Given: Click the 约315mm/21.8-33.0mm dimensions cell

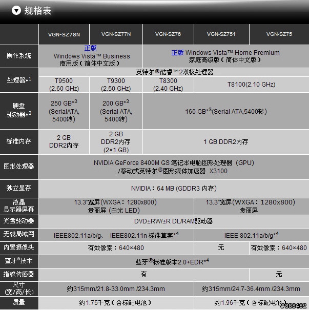Looking at the screenshot, I should click(x=116, y=289).
